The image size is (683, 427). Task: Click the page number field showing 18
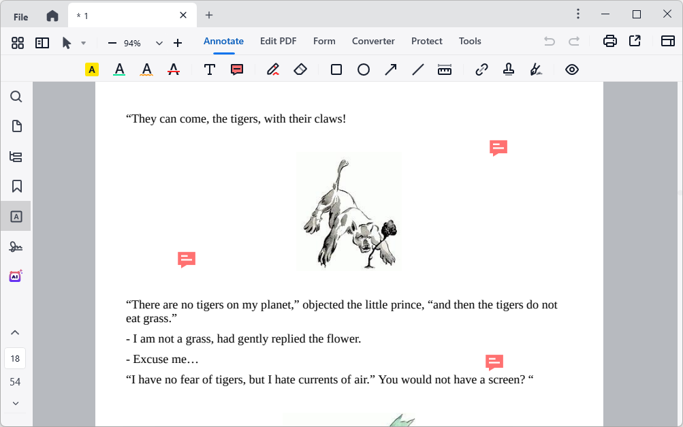point(15,358)
